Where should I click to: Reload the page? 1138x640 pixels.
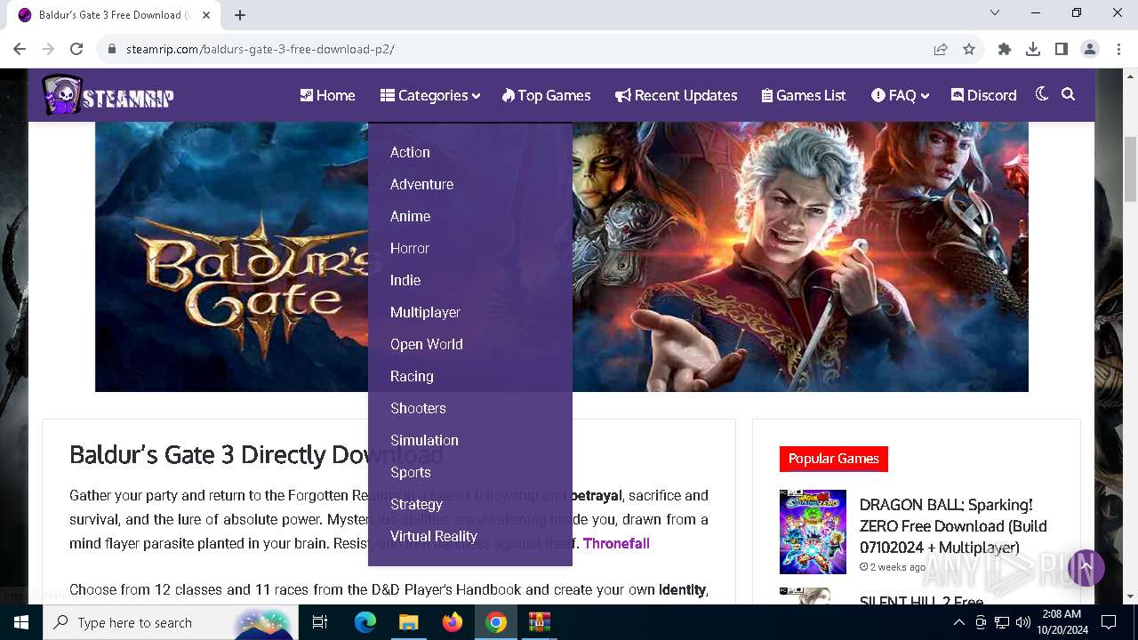pos(76,49)
